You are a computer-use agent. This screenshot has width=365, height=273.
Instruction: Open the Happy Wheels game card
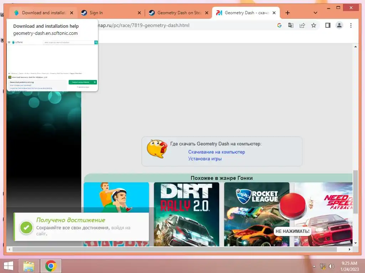117,197
